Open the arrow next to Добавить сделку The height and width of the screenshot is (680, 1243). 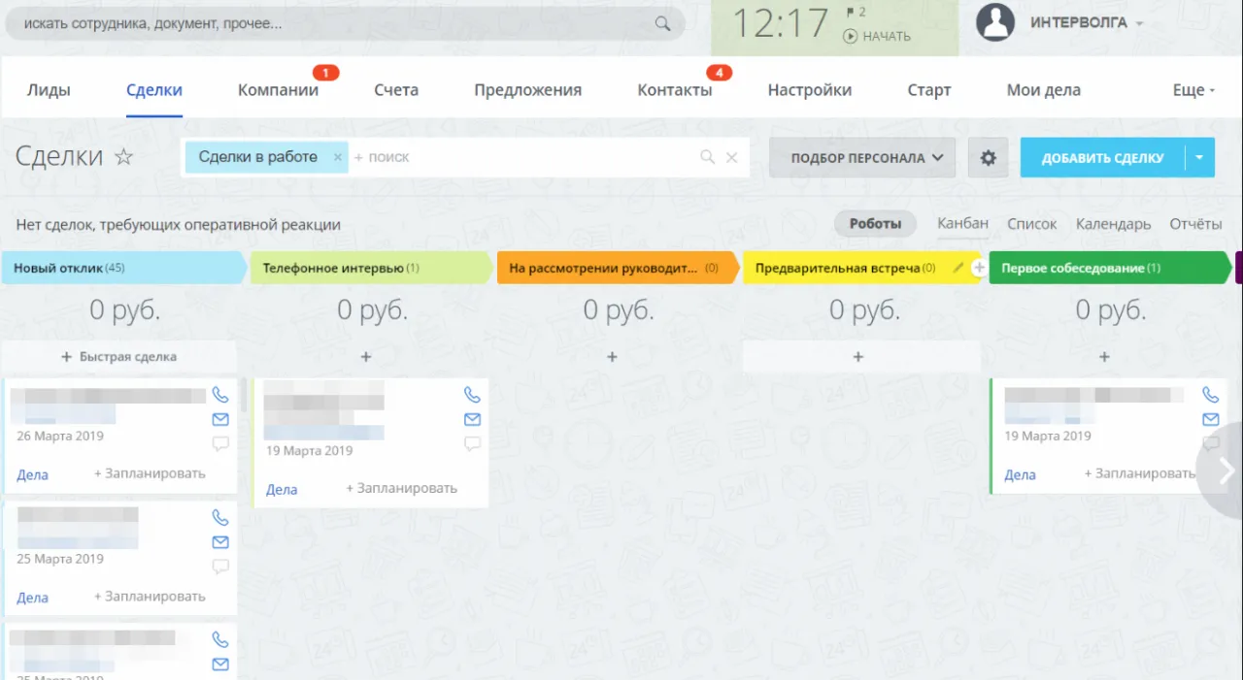(x=1200, y=157)
